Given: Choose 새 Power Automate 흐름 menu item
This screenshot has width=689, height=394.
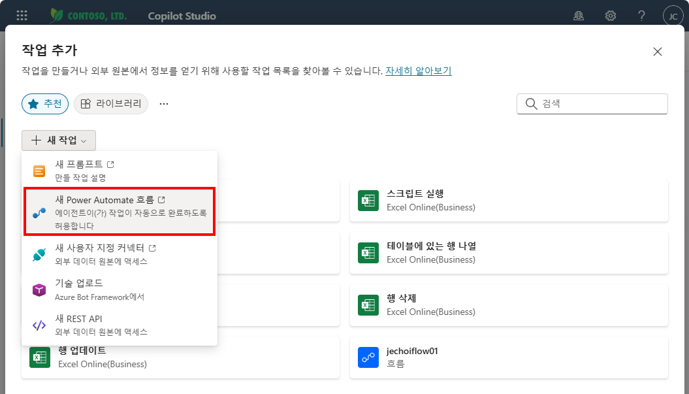Looking at the screenshot, I should [x=120, y=212].
